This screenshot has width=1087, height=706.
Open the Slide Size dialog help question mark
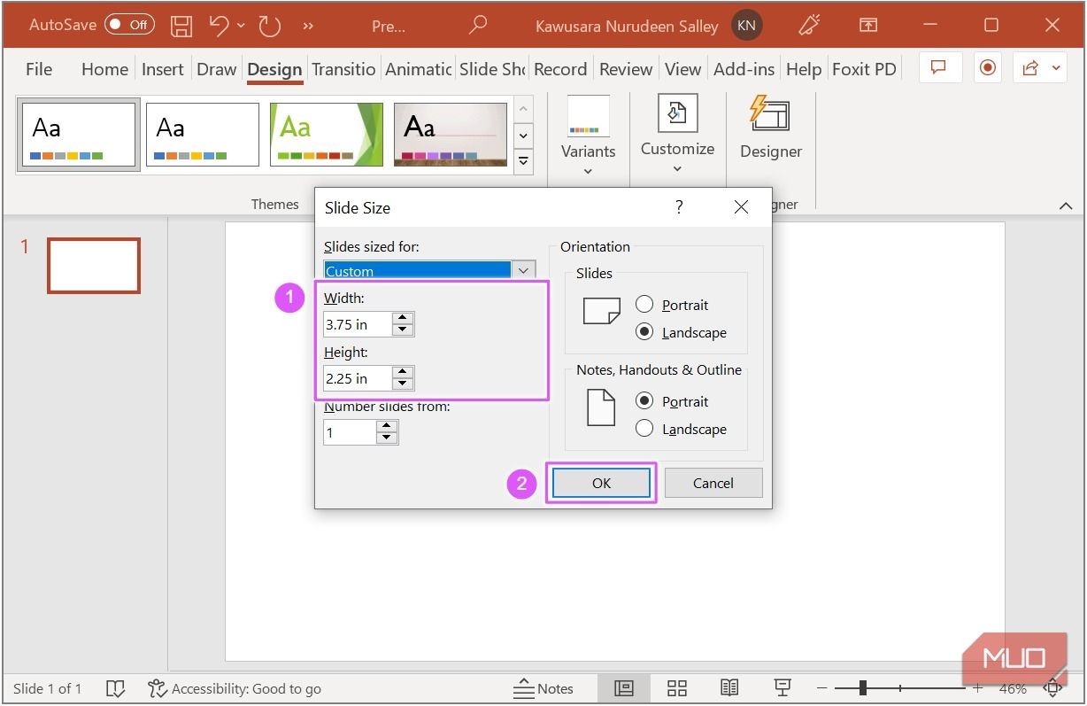(679, 207)
